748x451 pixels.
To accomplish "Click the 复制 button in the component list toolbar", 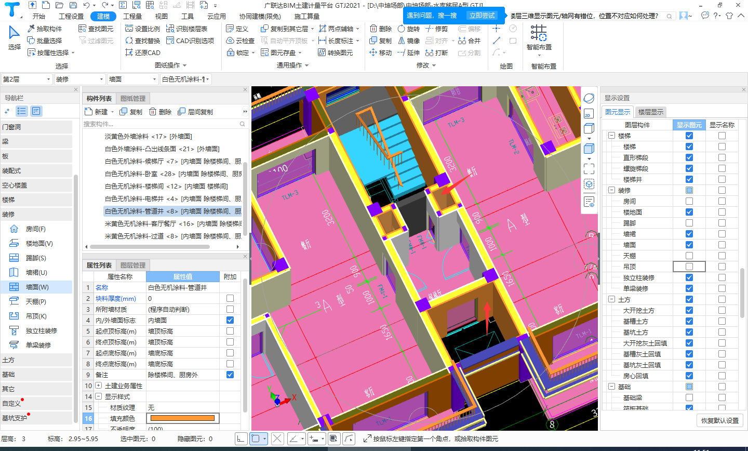I will (131, 112).
